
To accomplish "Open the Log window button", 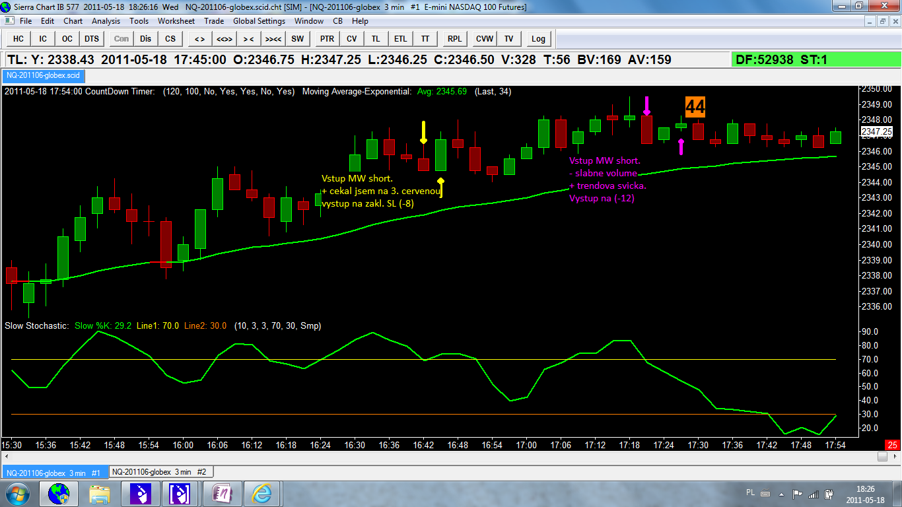I will (539, 39).
